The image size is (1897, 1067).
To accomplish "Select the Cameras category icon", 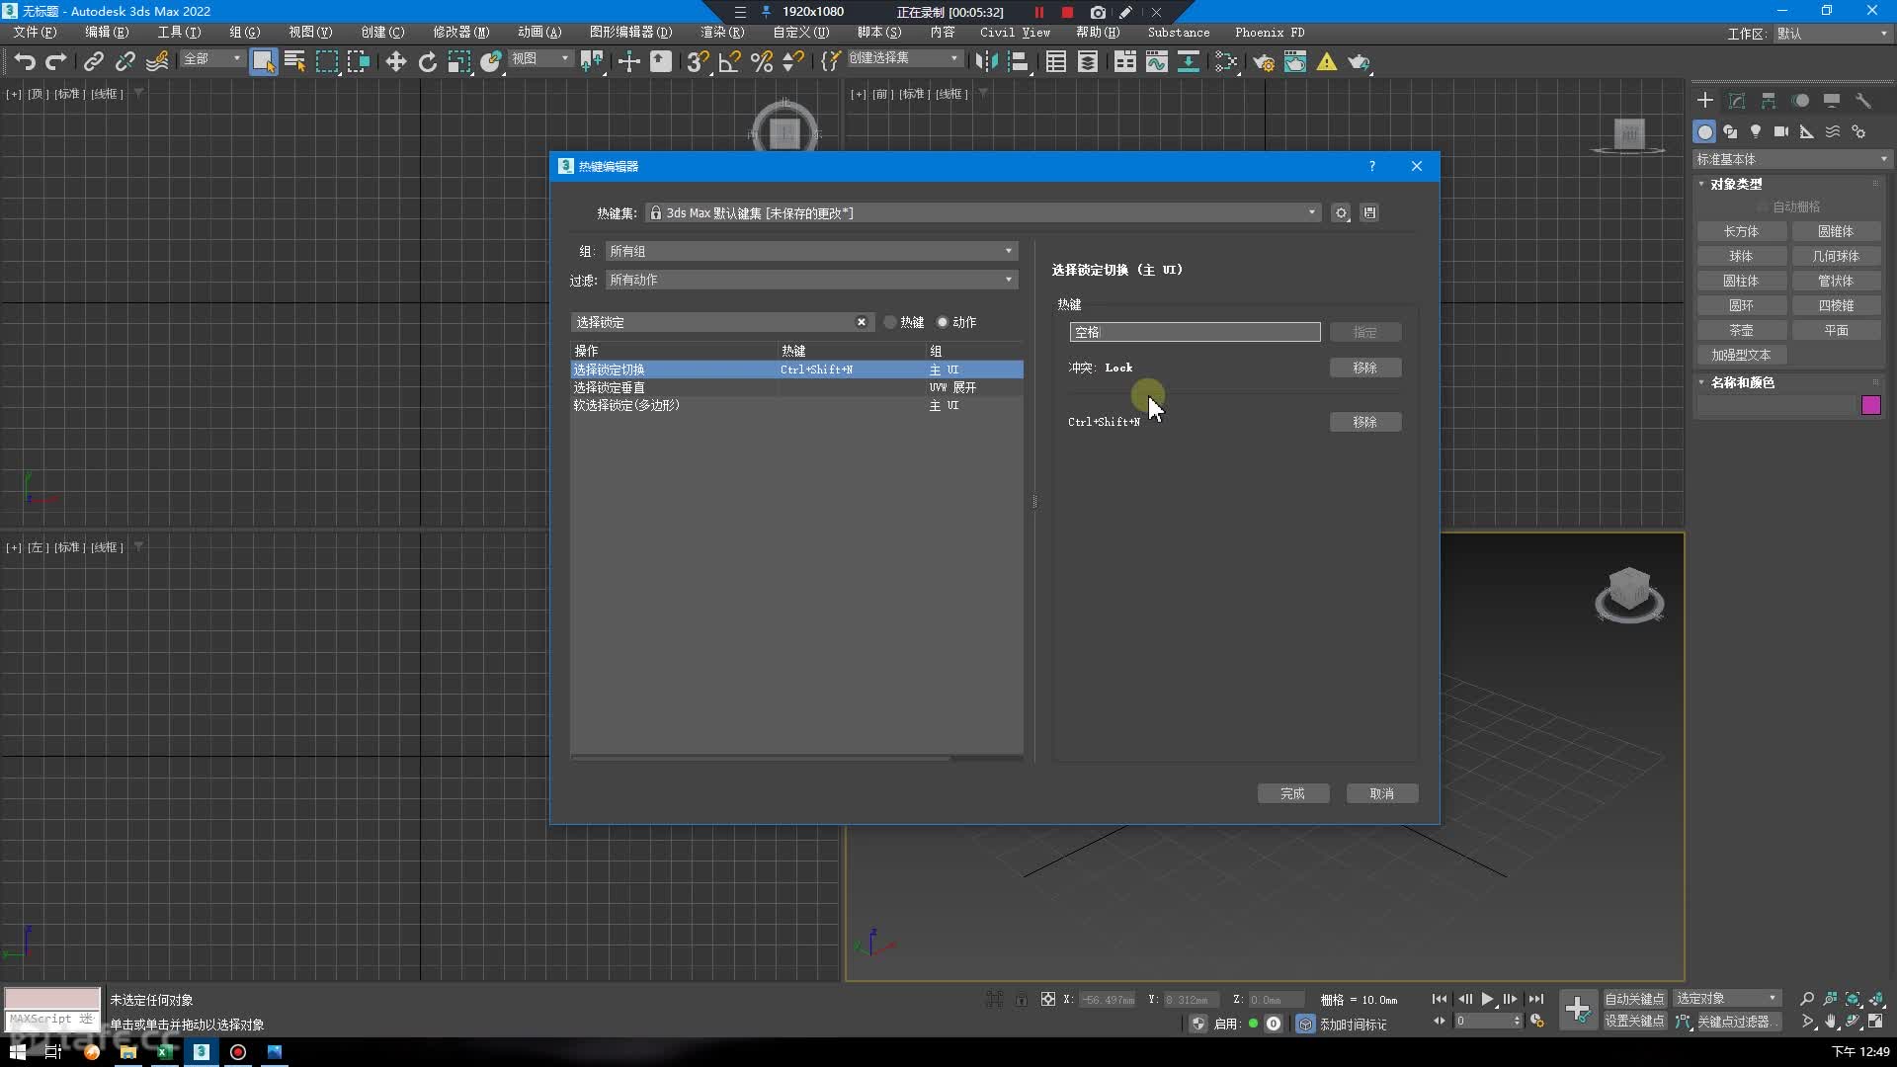I will [1781, 131].
